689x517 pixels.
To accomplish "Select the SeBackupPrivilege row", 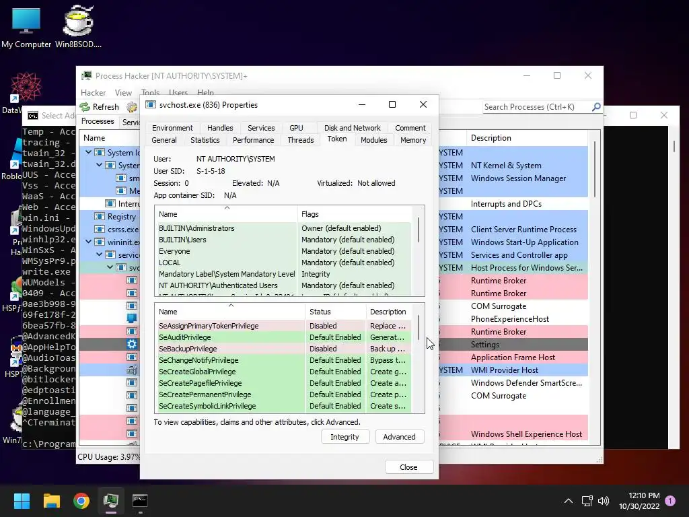I will [283, 349].
